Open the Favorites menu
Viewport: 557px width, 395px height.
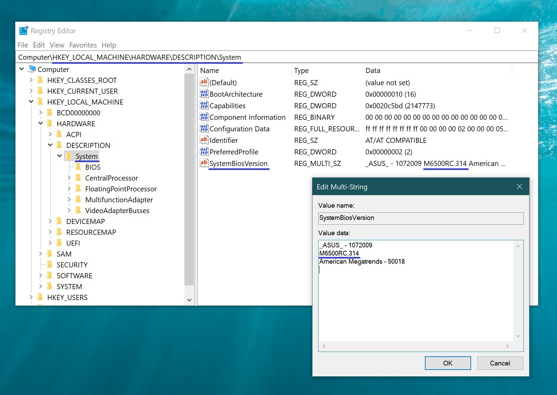pyautogui.click(x=83, y=45)
